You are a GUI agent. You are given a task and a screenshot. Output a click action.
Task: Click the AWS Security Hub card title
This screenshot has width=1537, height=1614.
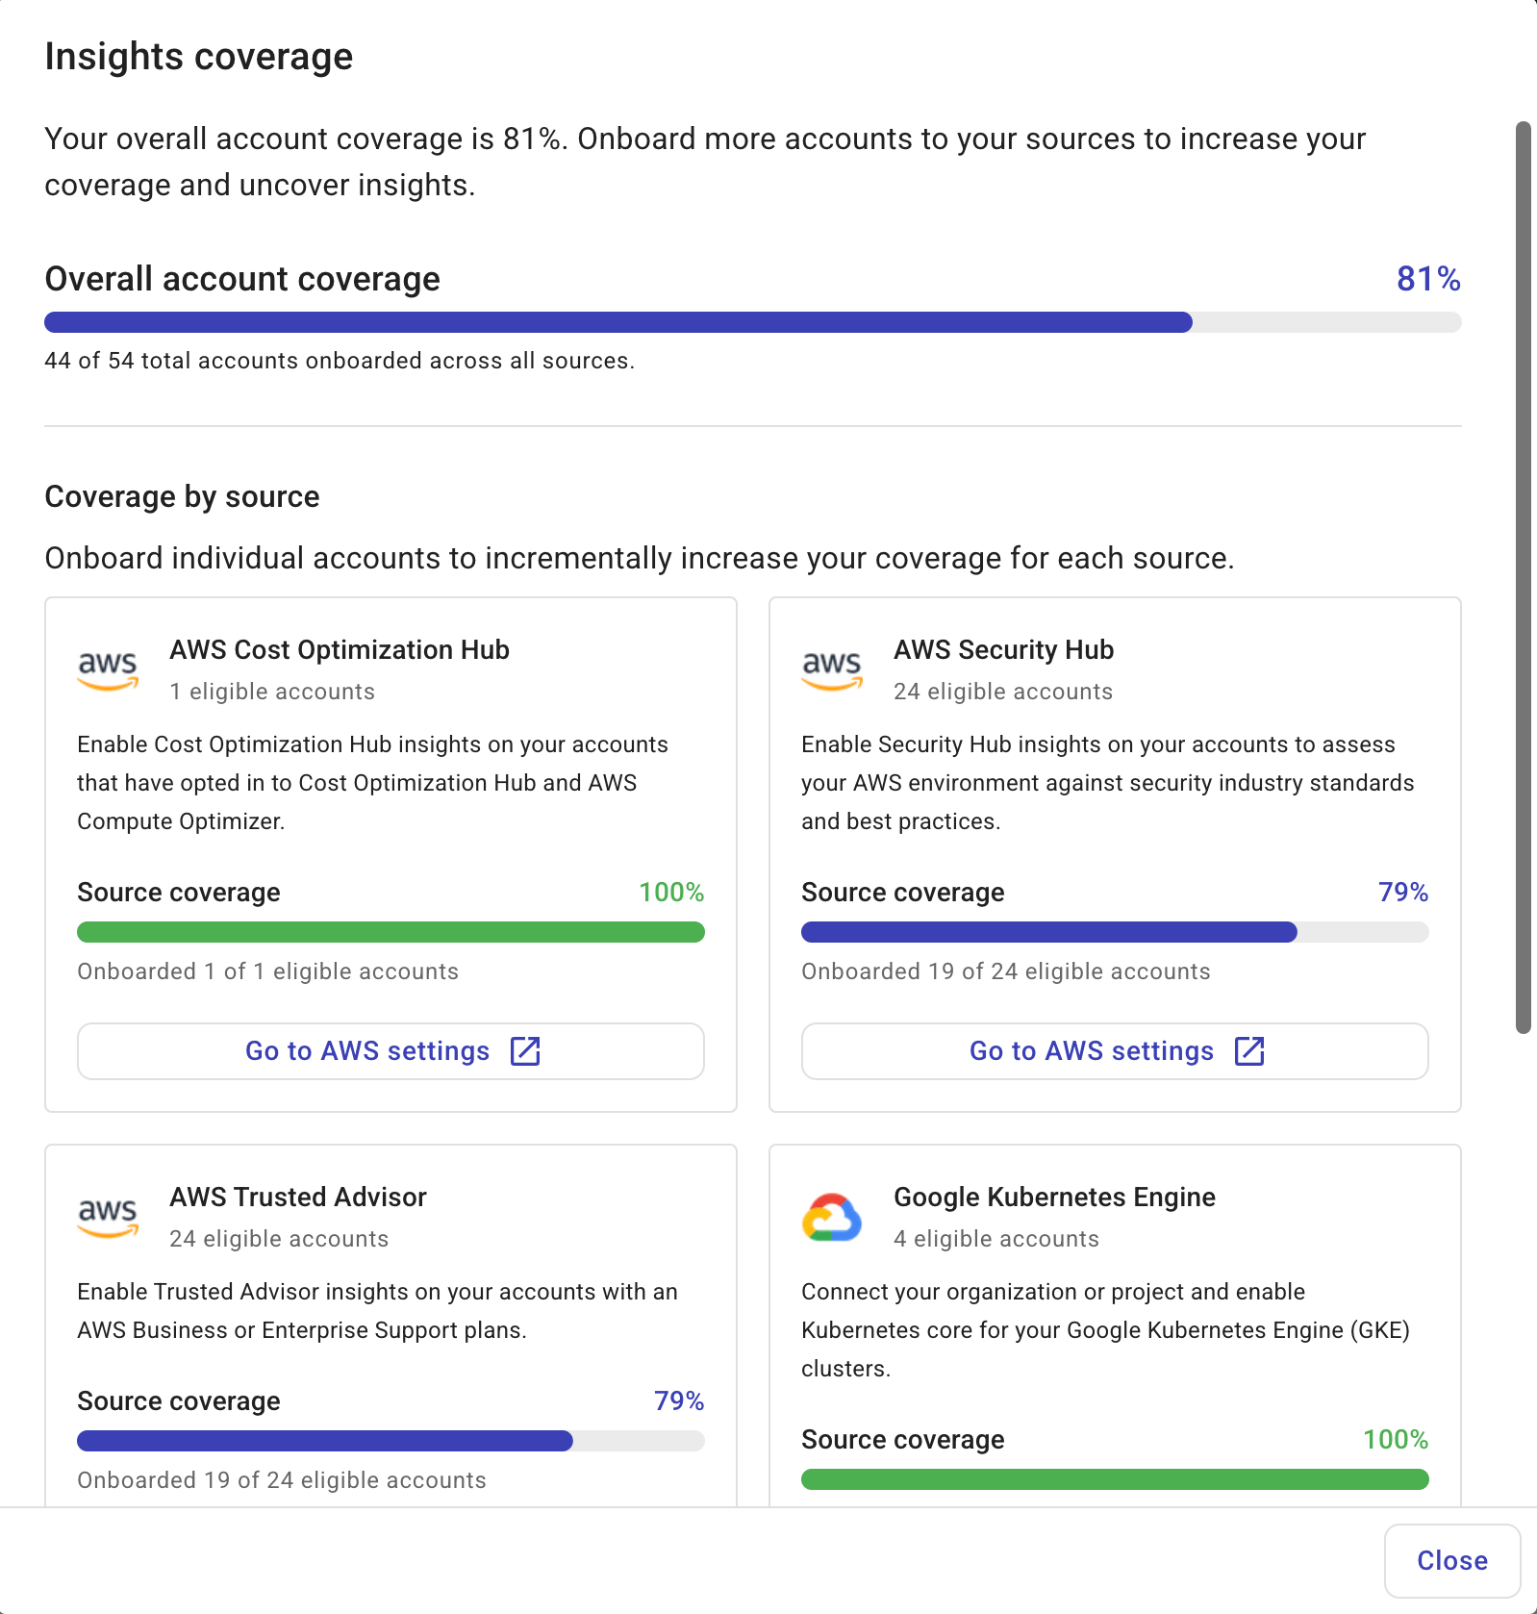click(x=1003, y=650)
